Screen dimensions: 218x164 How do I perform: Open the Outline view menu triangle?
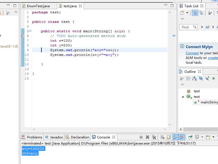(182, 85)
